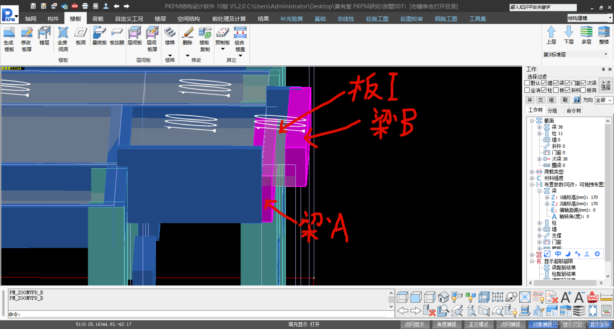Switch to the 前处理及计算 tab

click(x=229, y=19)
